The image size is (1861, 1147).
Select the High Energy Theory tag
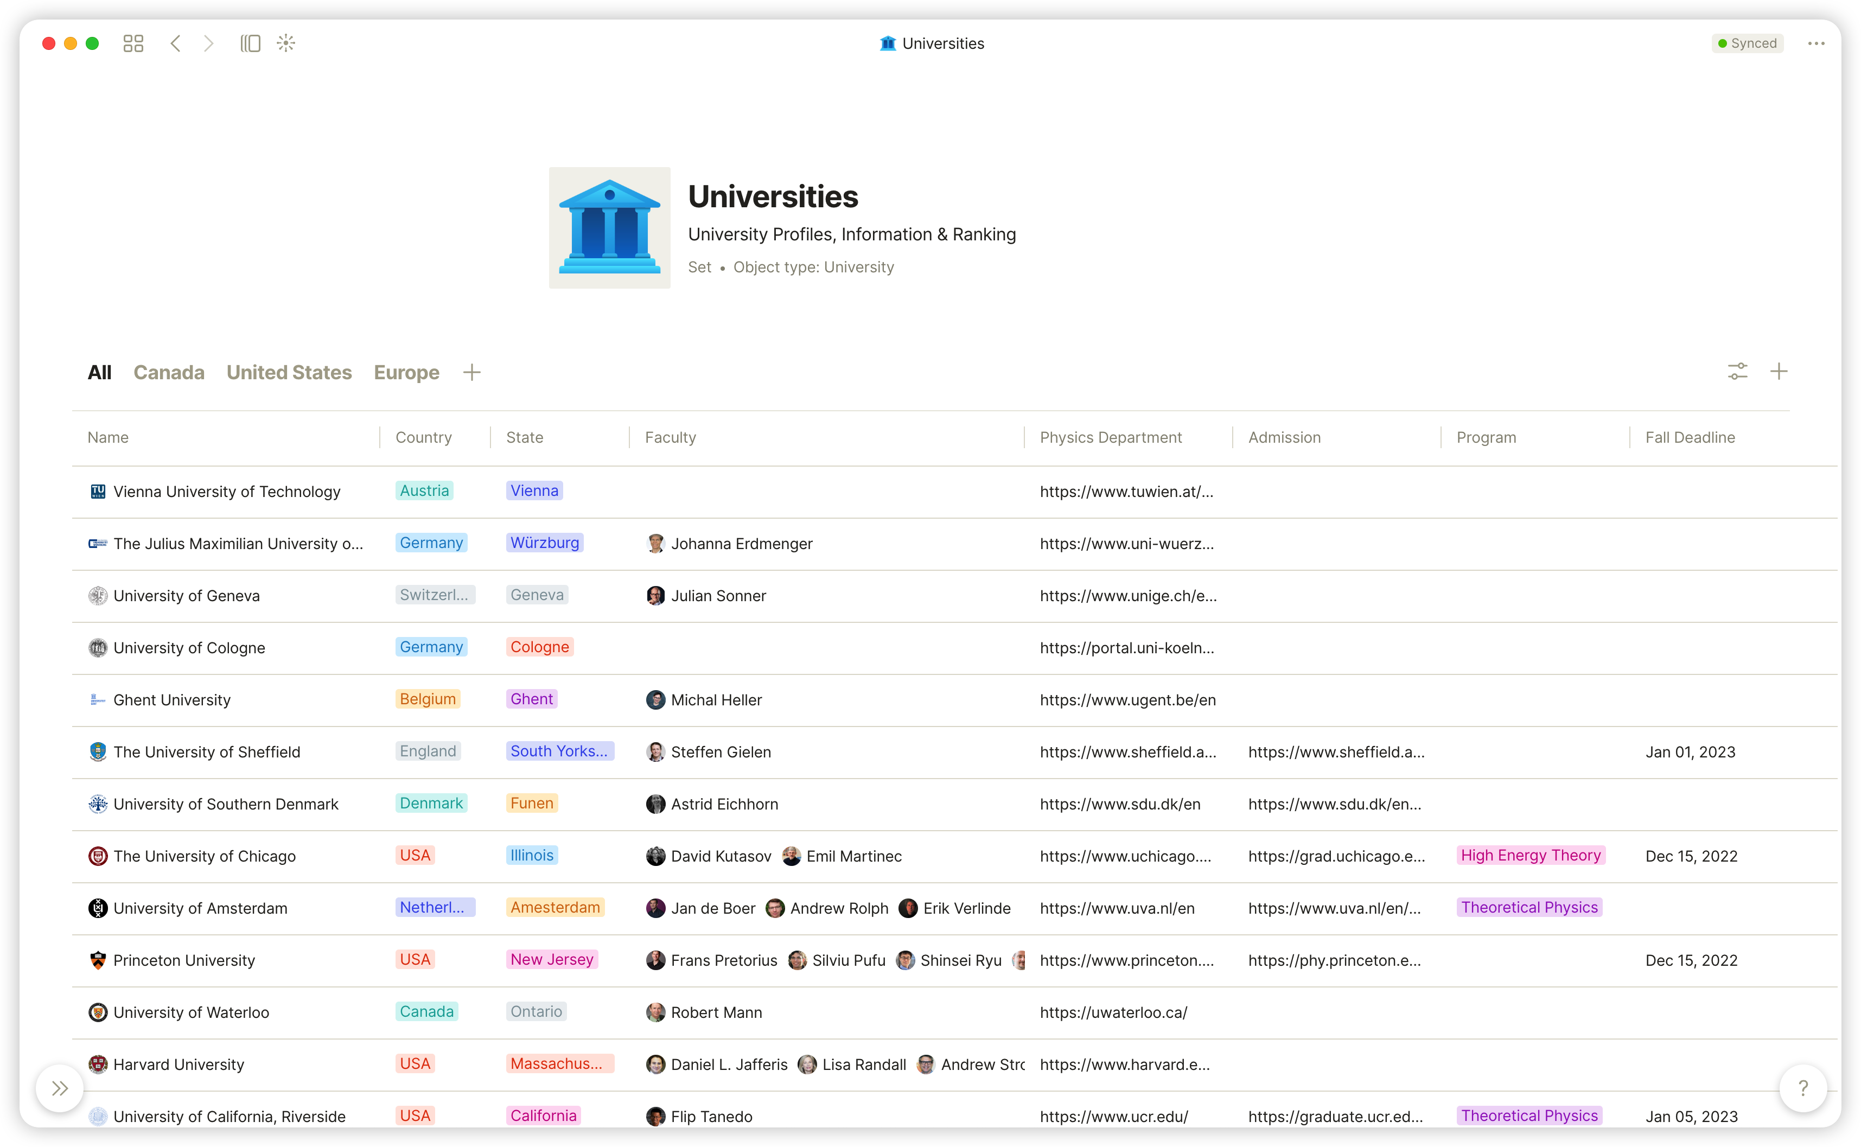tap(1531, 855)
